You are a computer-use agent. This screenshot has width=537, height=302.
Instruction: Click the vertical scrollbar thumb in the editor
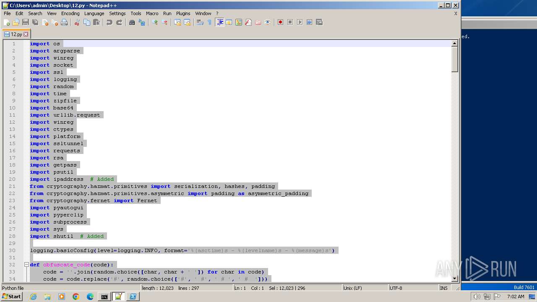point(454,59)
